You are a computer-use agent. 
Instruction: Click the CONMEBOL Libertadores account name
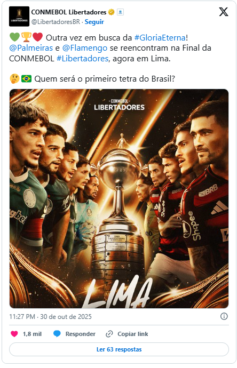pyautogui.click(x=69, y=12)
